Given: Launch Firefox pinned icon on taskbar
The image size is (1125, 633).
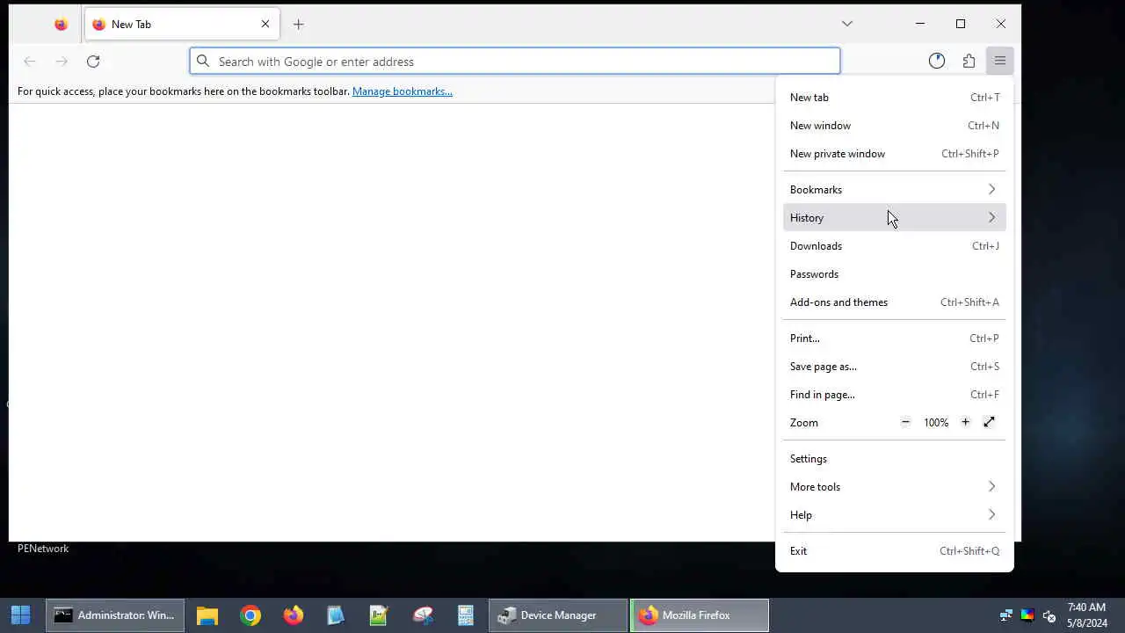Looking at the screenshot, I should click(294, 615).
